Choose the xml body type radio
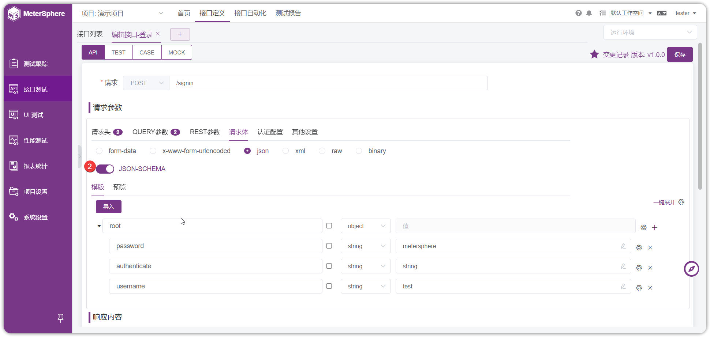Image resolution: width=710 pixels, height=337 pixels. tap(286, 151)
